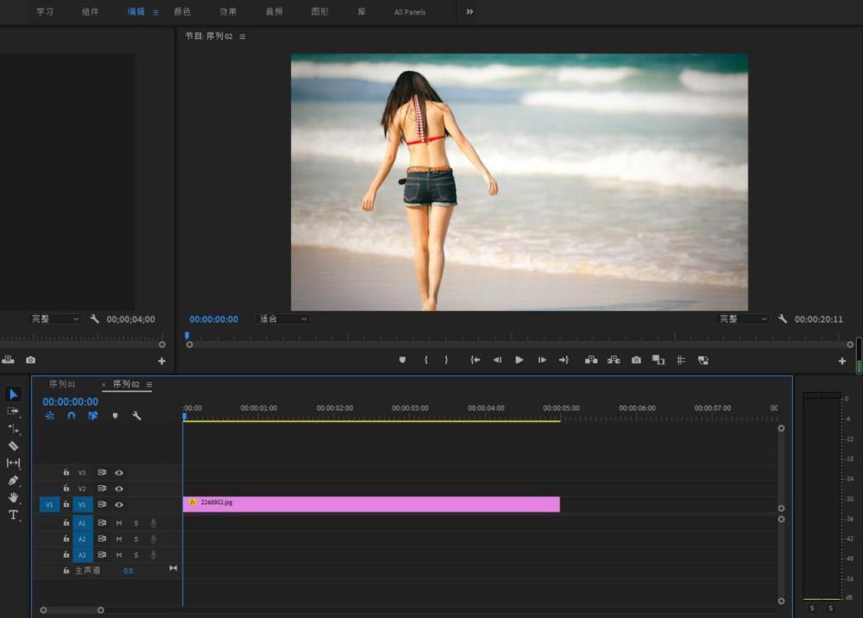Switch to the 颜色 workspace tab
Screen dimensions: 863x618
pos(182,12)
